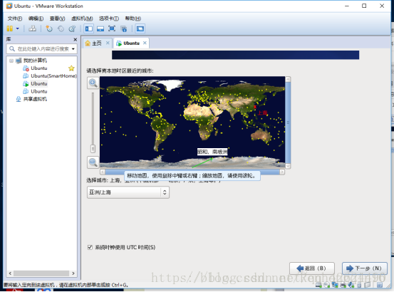Image resolution: width=394 pixels, height=292 pixels.
Task: Click the up arrow of the map's vertical scrollbar
Action: pyautogui.click(x=288, y=79)
